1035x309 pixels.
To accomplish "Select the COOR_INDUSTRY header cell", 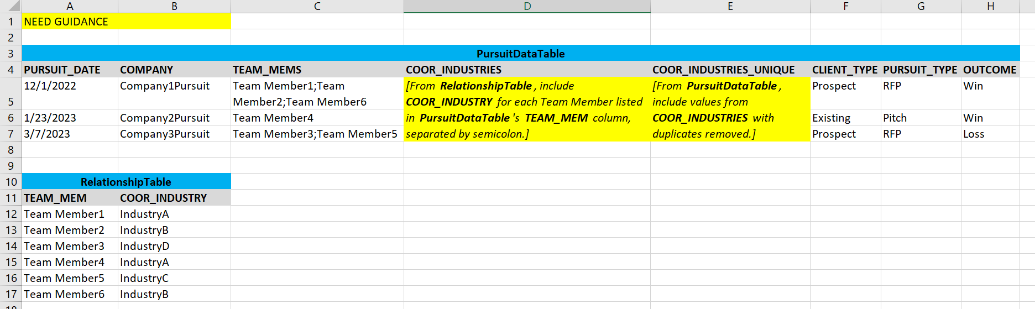I will (174, 198).
